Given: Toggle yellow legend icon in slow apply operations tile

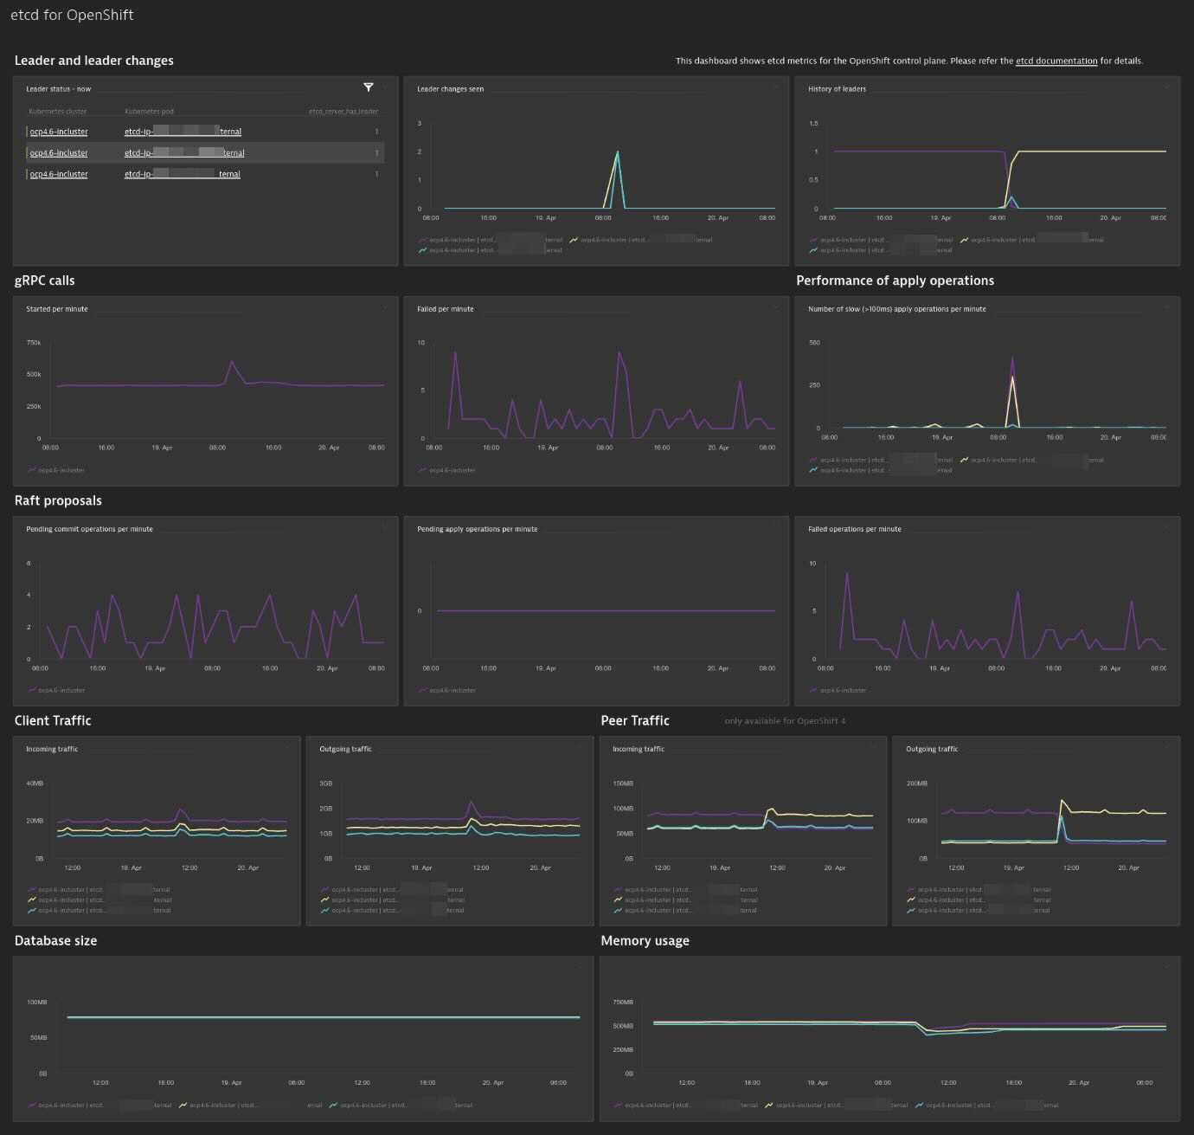Looking at the screenshot, I should click(x=965, y=460).
